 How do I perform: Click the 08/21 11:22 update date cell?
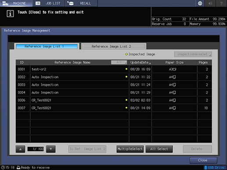pos(141,77)
